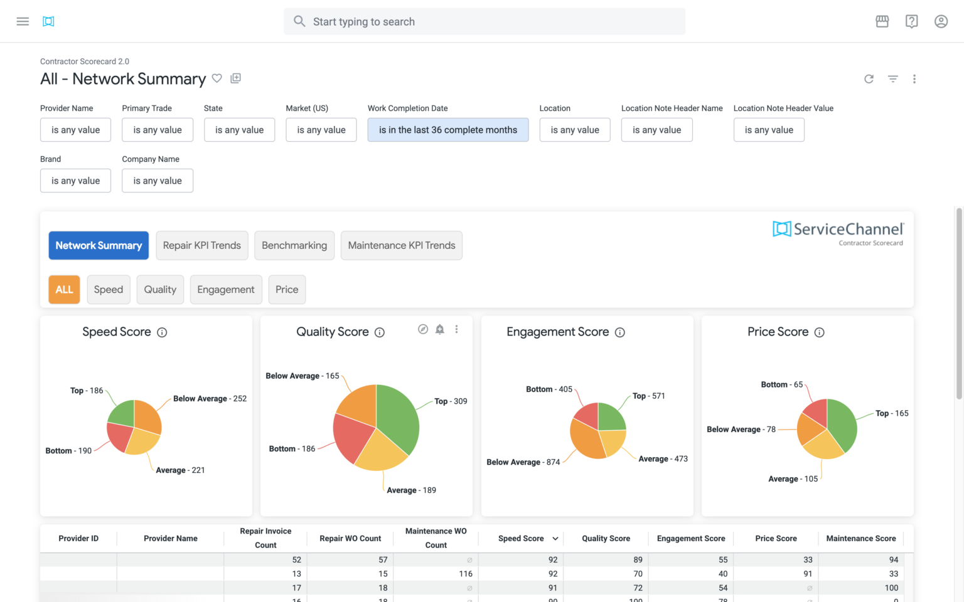
Task: Open the help question-mark panel
Action: pyautogui.click(x=911, y=21)
